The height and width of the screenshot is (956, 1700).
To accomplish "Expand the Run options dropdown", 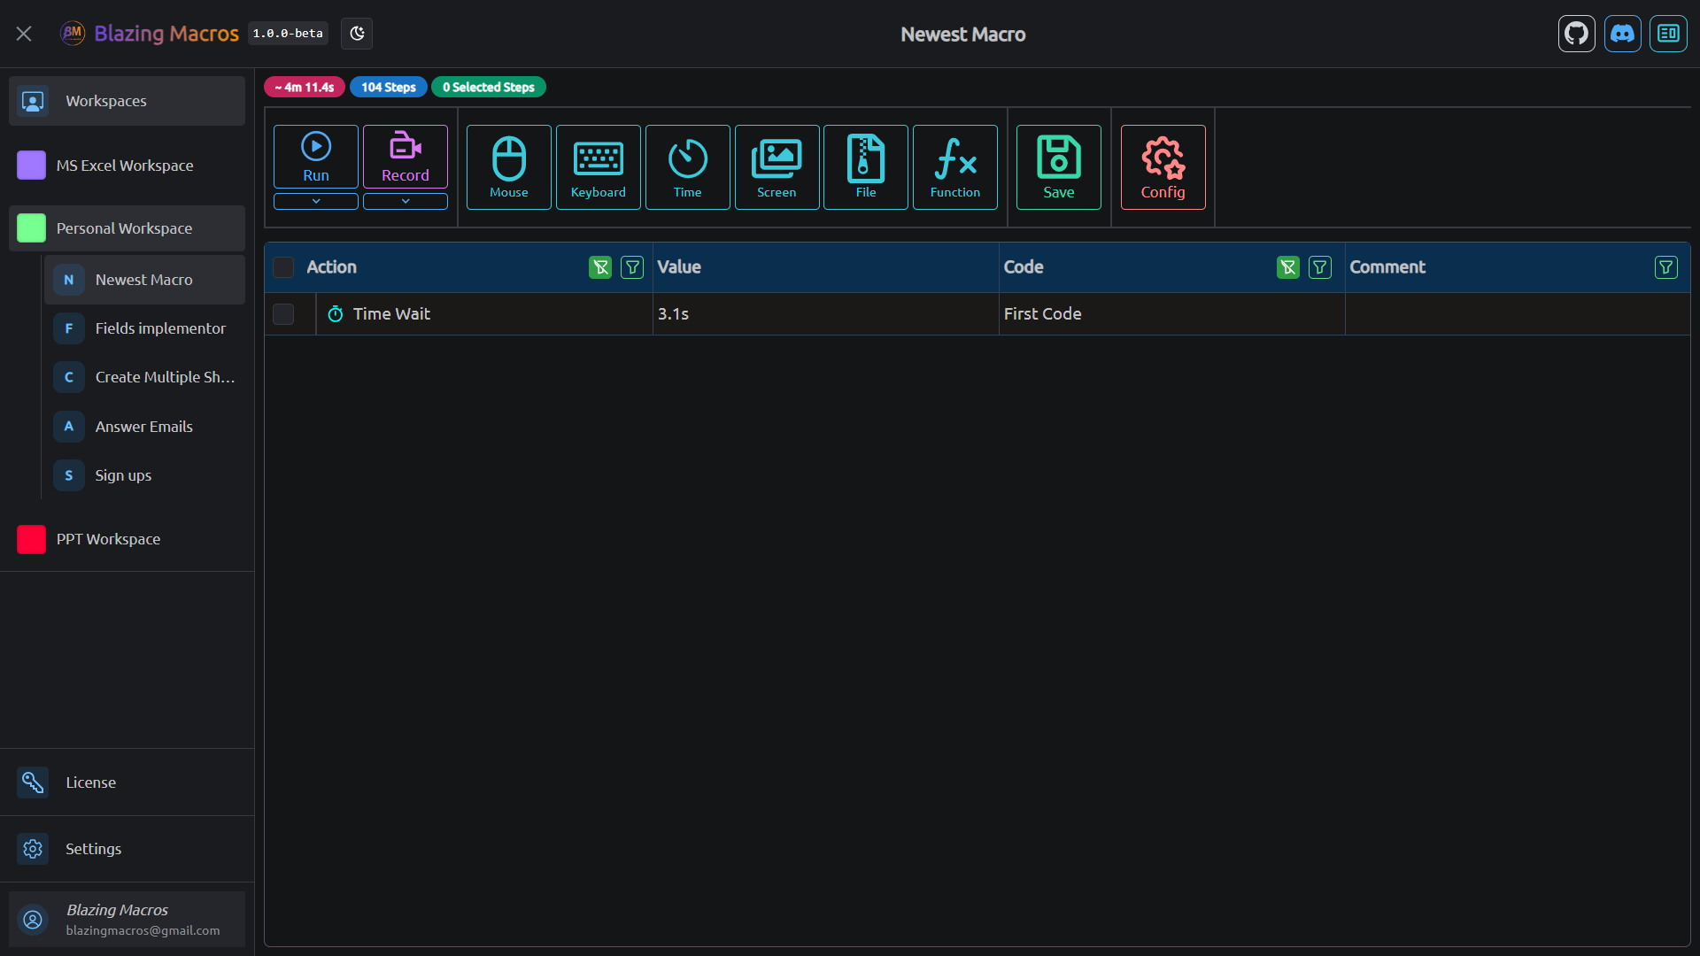I will pyautogui.click(x=316, y=201).
